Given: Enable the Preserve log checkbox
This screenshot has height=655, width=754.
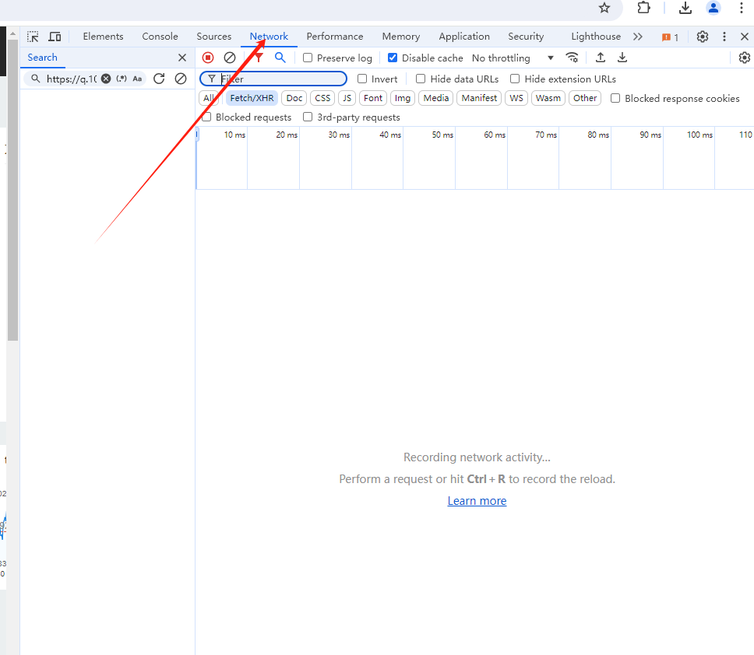Looking at the screenshot, I should click(x=308, y=58).
